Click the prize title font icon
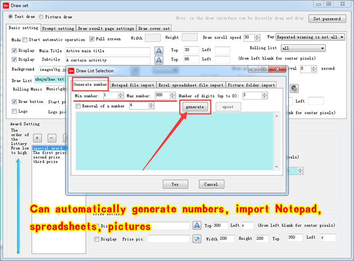The height and width of the screenshot is (261, 354). coord(197,226)
